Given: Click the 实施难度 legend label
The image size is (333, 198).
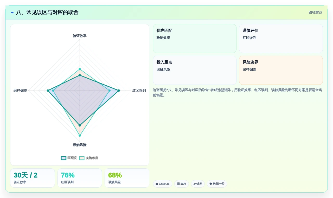Looking at the screenshot, I should 92,158.
